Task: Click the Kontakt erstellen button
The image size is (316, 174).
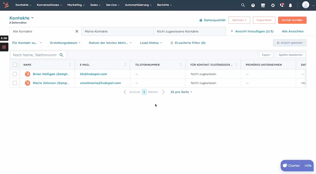Action: [x=292, y=20]
